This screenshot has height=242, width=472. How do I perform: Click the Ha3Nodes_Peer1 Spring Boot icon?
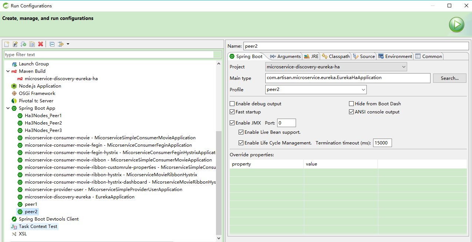point(20,116)
